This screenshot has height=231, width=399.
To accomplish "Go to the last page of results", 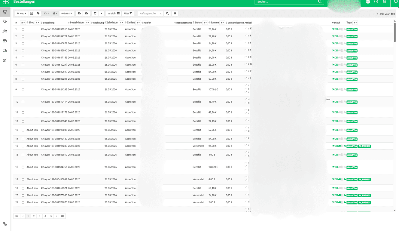I will pos(62,216).
